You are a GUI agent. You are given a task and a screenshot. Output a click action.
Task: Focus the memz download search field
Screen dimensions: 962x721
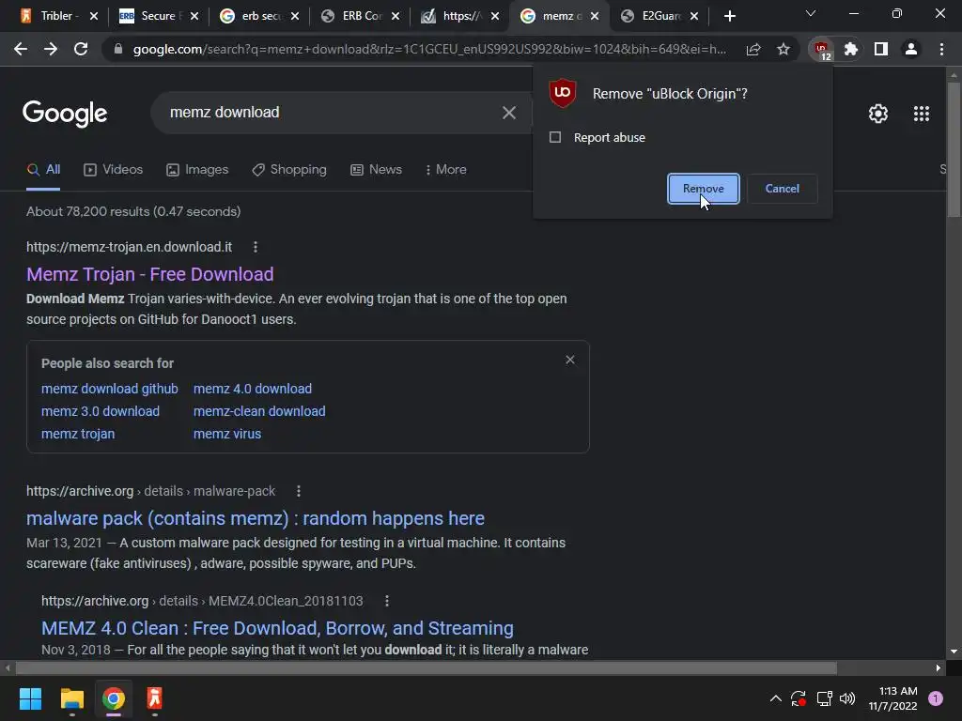[x=332, y=113]
